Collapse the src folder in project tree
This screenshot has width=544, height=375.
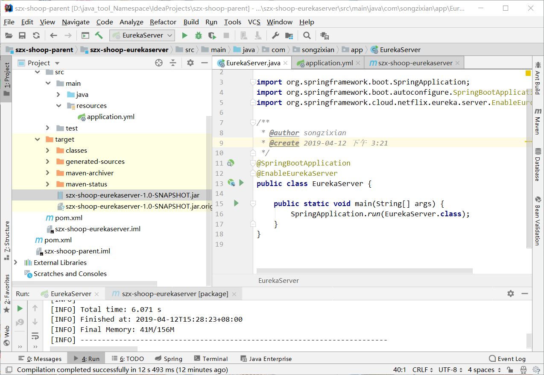point(38,72)
